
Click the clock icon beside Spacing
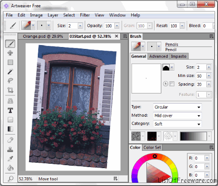(x=166, y=84)
